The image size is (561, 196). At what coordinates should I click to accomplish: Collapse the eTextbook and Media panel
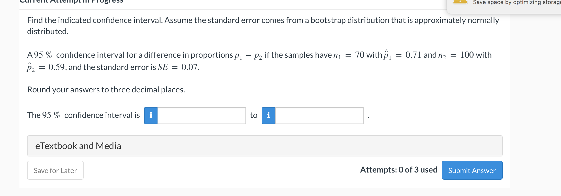pyautogui.click(x=78, y=146)
